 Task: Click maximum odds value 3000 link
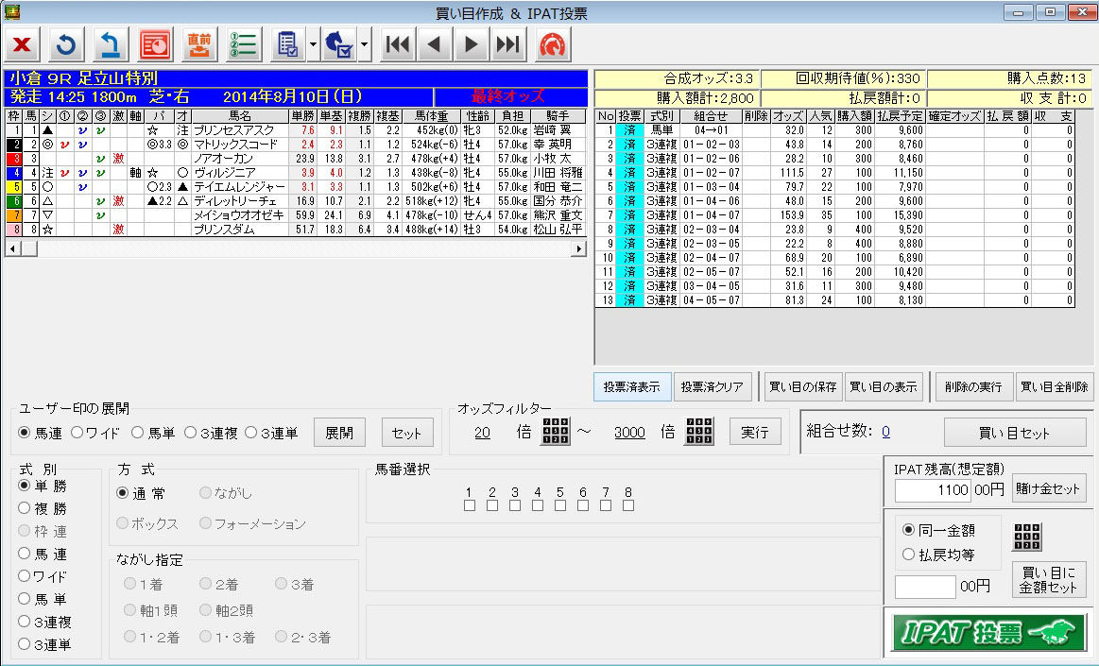[629, 432]
